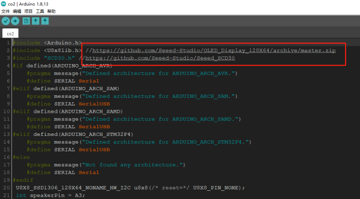Click SerialUSB on line 15

click(94, 150)
